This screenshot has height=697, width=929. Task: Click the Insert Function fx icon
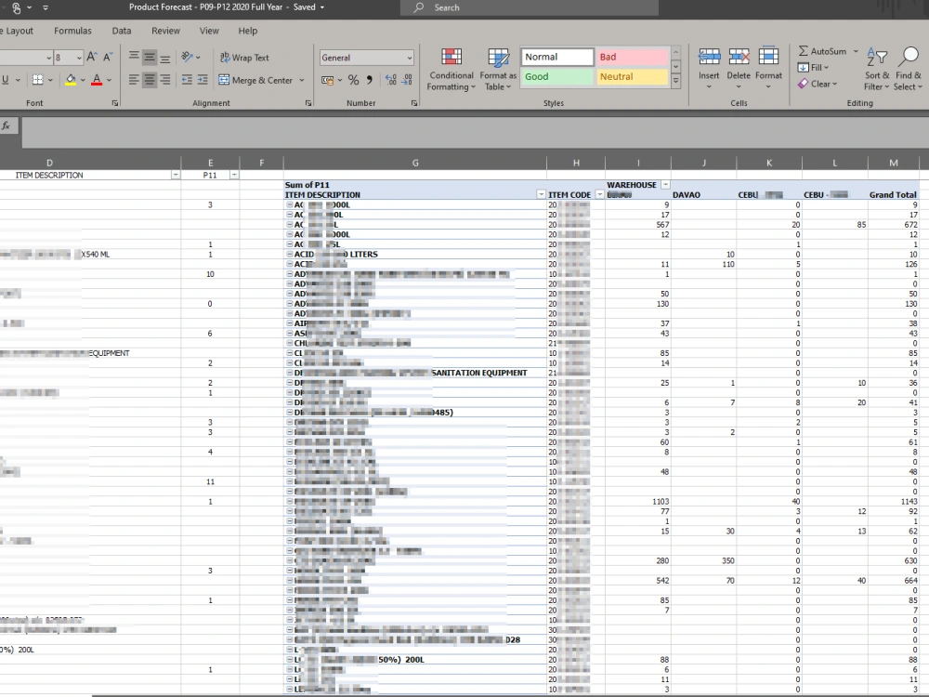coord(6,125)
